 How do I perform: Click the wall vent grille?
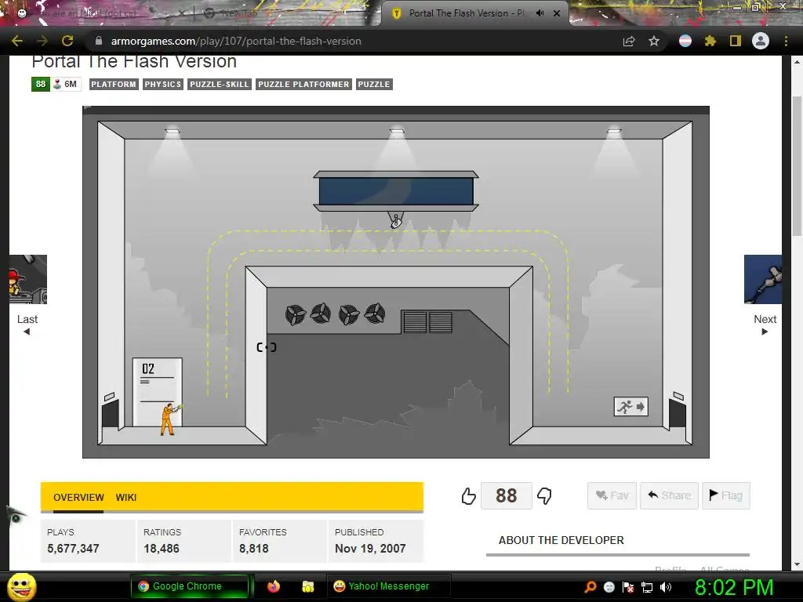click(x=427, y=322)
